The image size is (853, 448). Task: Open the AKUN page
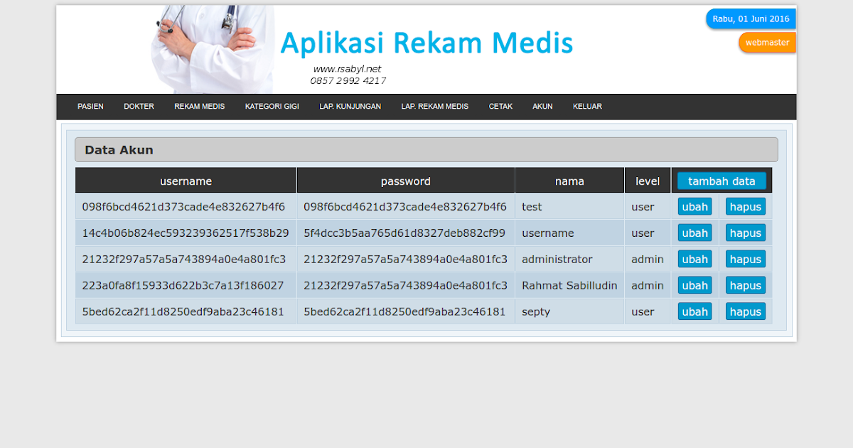[542, 106]
